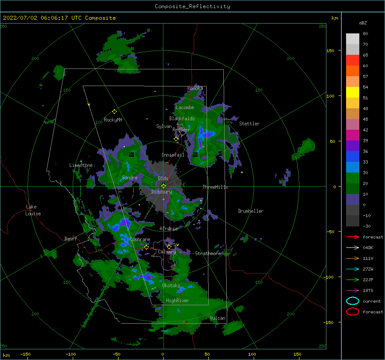
Task: Click the RedDeer city label
Action: click(x=181, y=130)
